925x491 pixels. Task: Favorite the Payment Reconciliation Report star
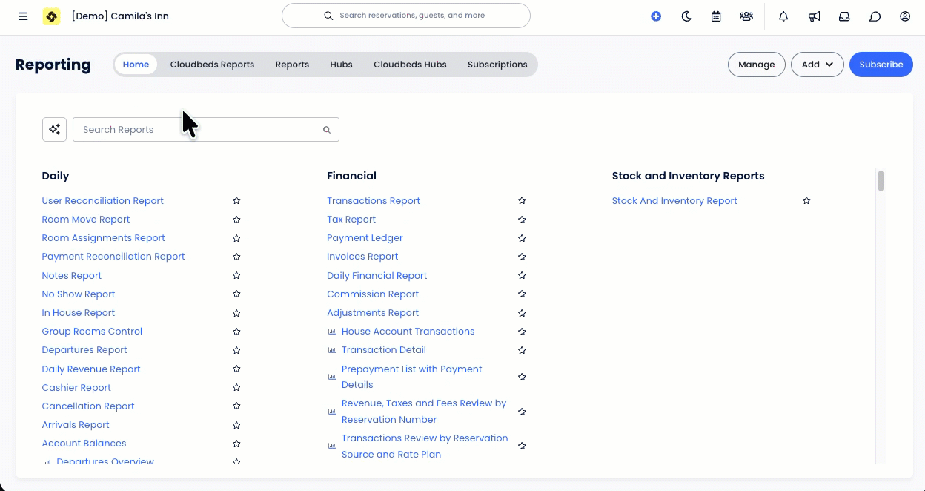pos(236,257)
